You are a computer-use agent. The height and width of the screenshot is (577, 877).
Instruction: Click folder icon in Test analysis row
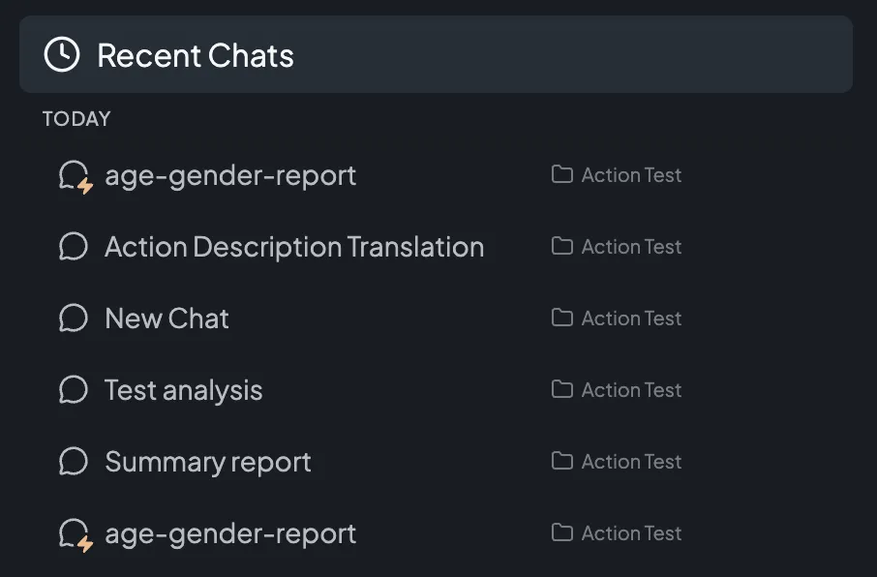[562, 389]
